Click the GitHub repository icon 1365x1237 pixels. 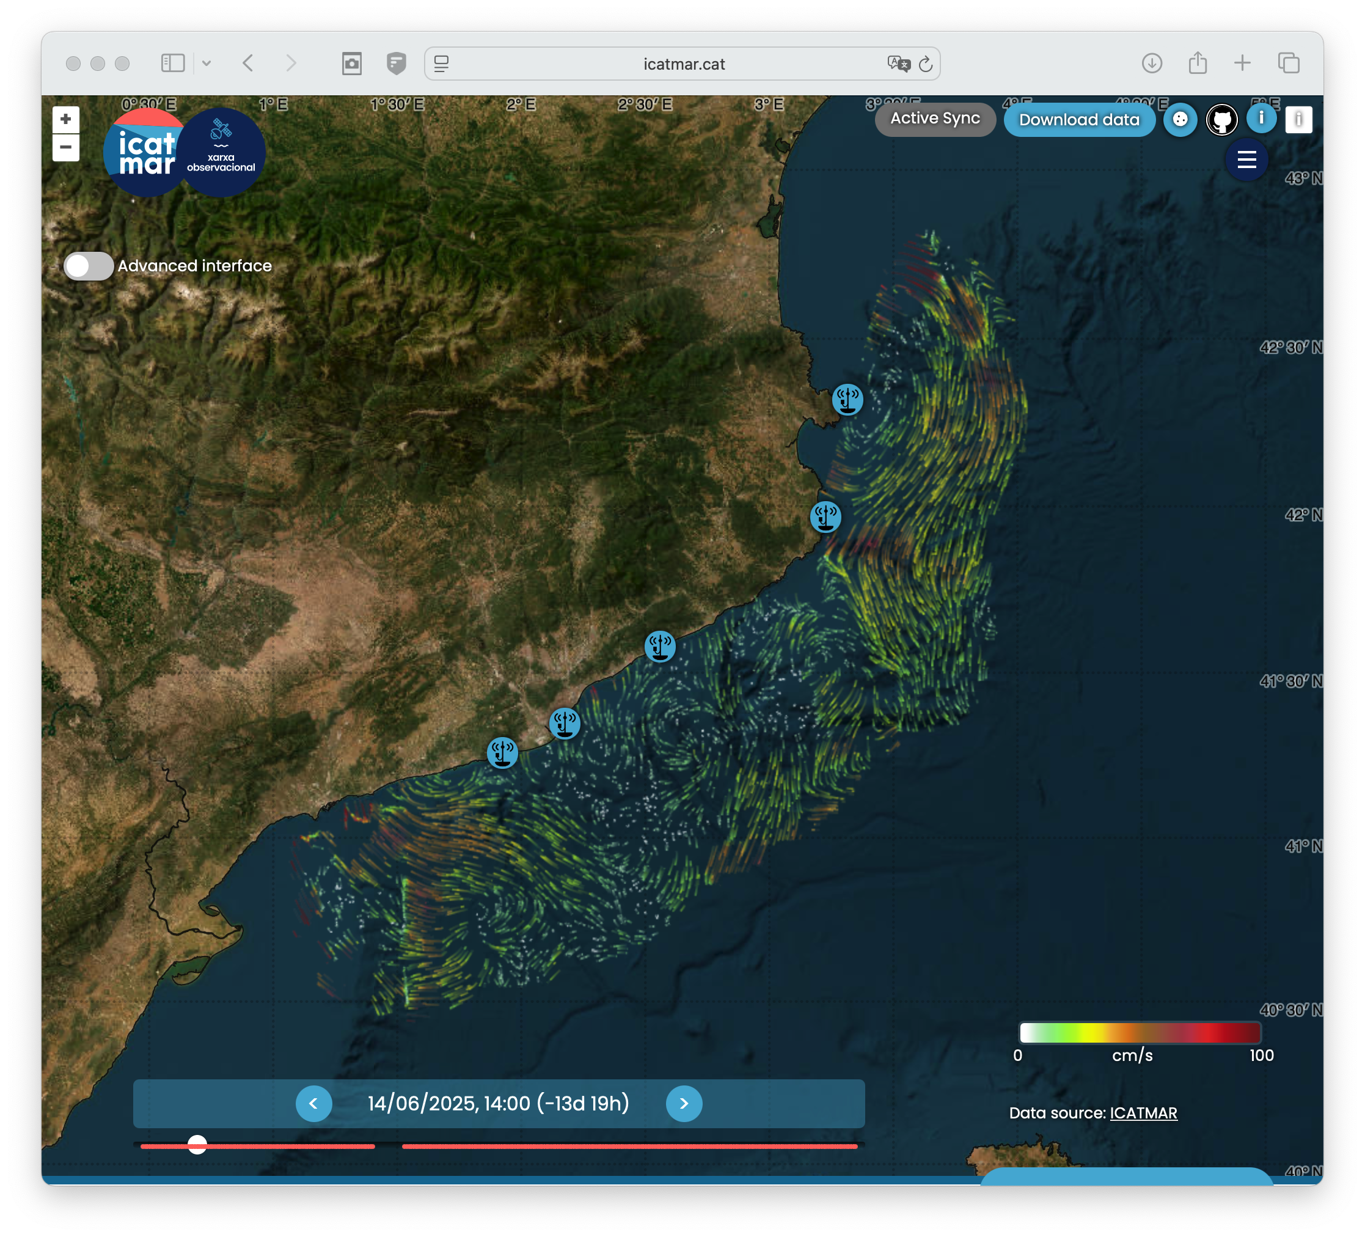[x=1221, y=120]
